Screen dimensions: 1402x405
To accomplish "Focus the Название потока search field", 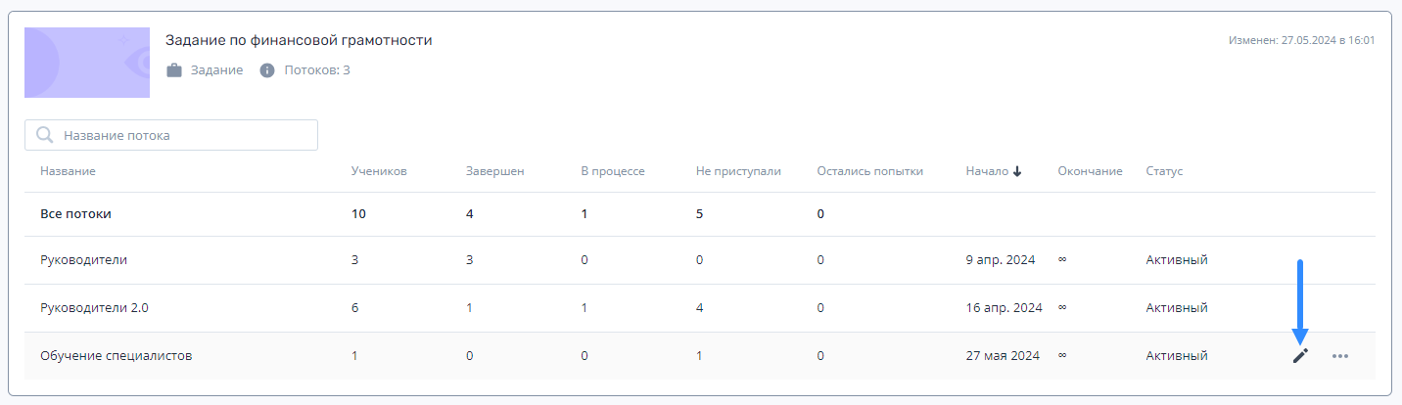I will pos(171,135).
